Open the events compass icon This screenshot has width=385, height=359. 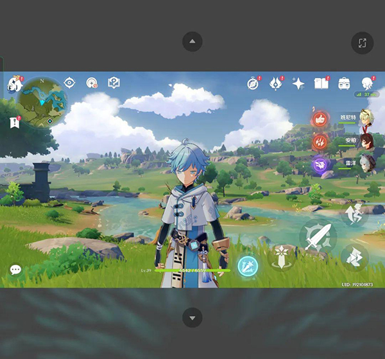click(253, 83)
